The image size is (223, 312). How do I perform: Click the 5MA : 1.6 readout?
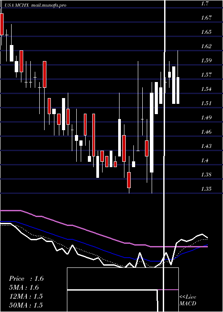click(24, 287)
